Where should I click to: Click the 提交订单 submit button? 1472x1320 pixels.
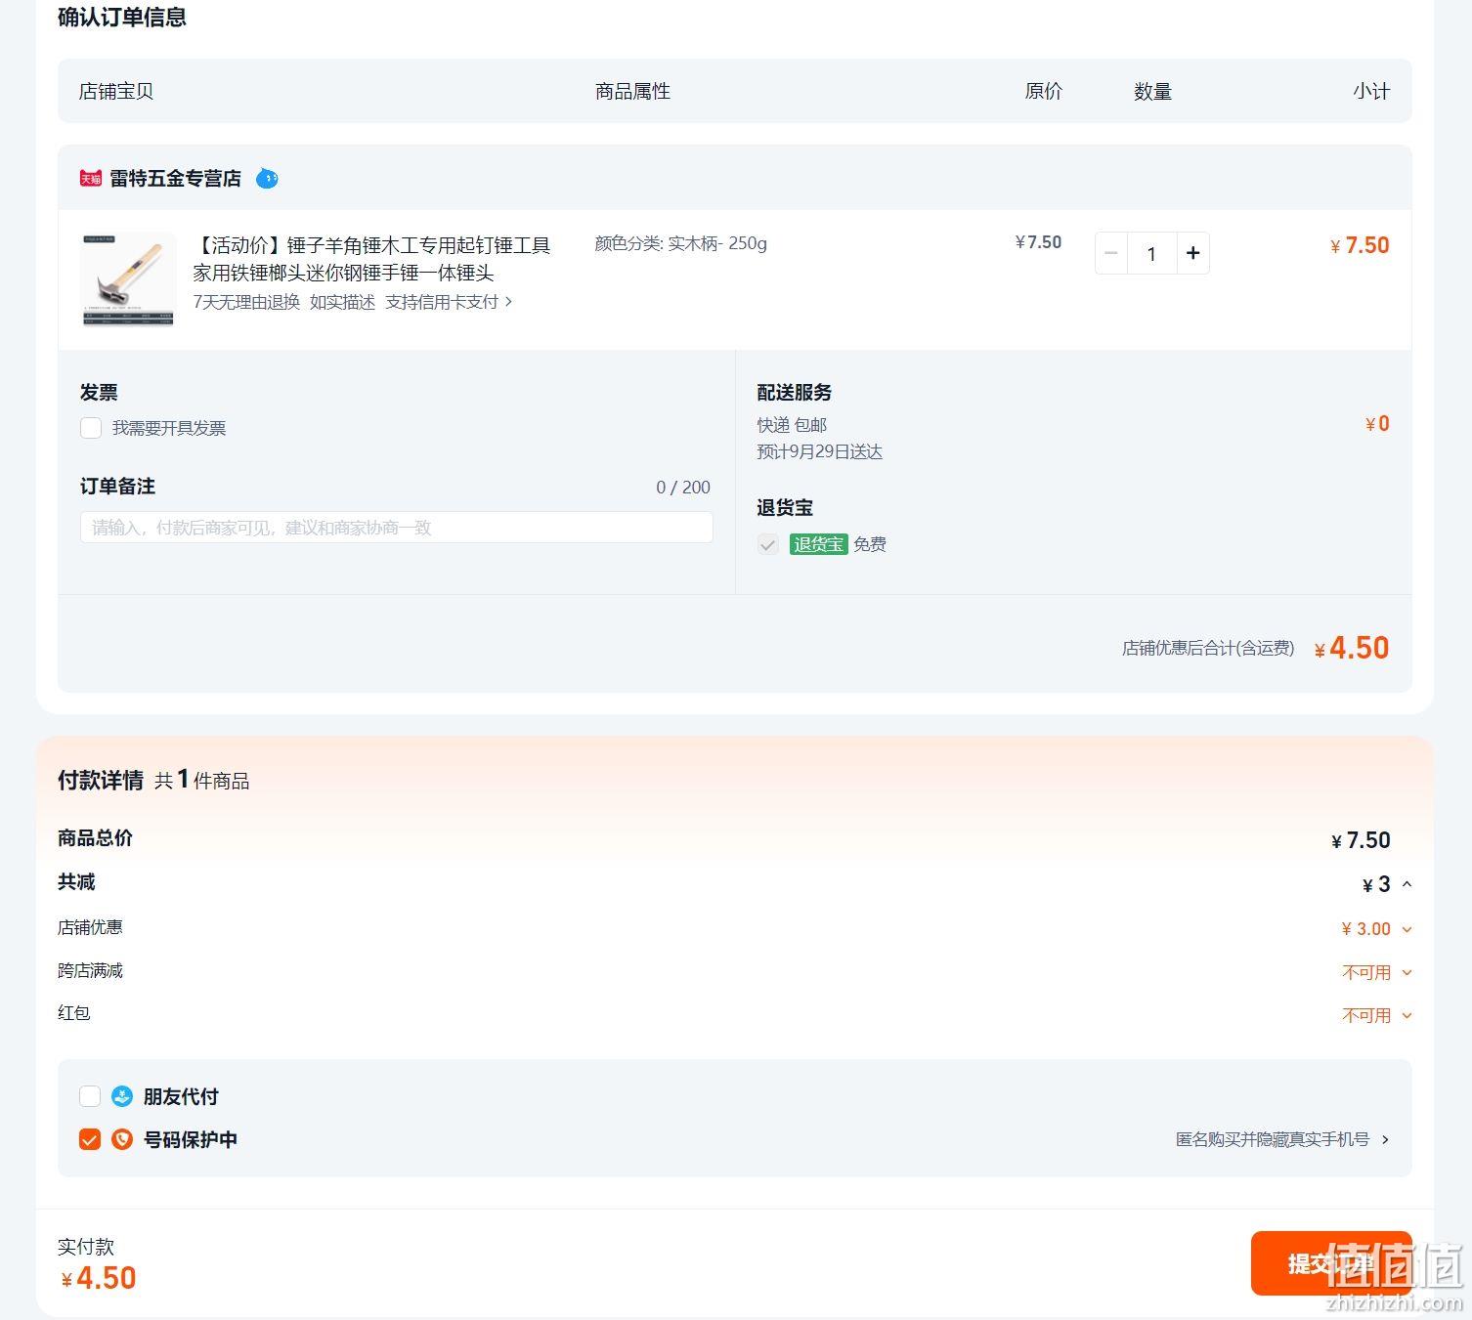(x=1331, y=1263)
